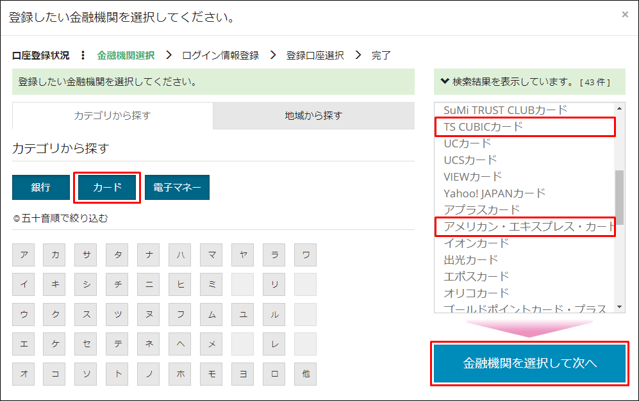The width and height of the screenshot is (639, 401).
Task: Click the ア kana filter button
Action: 24,255
